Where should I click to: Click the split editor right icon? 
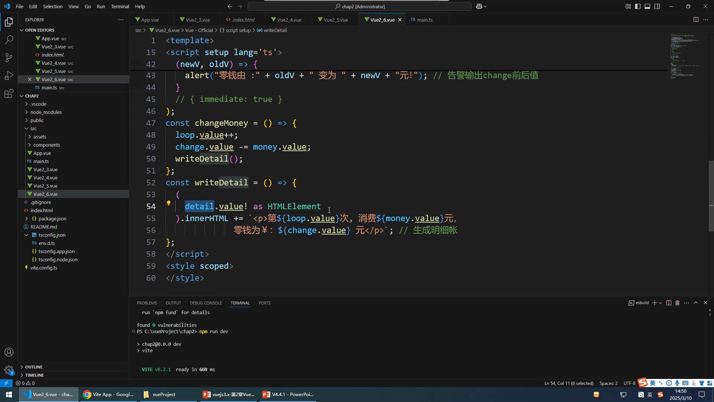[x=696, y=20]
